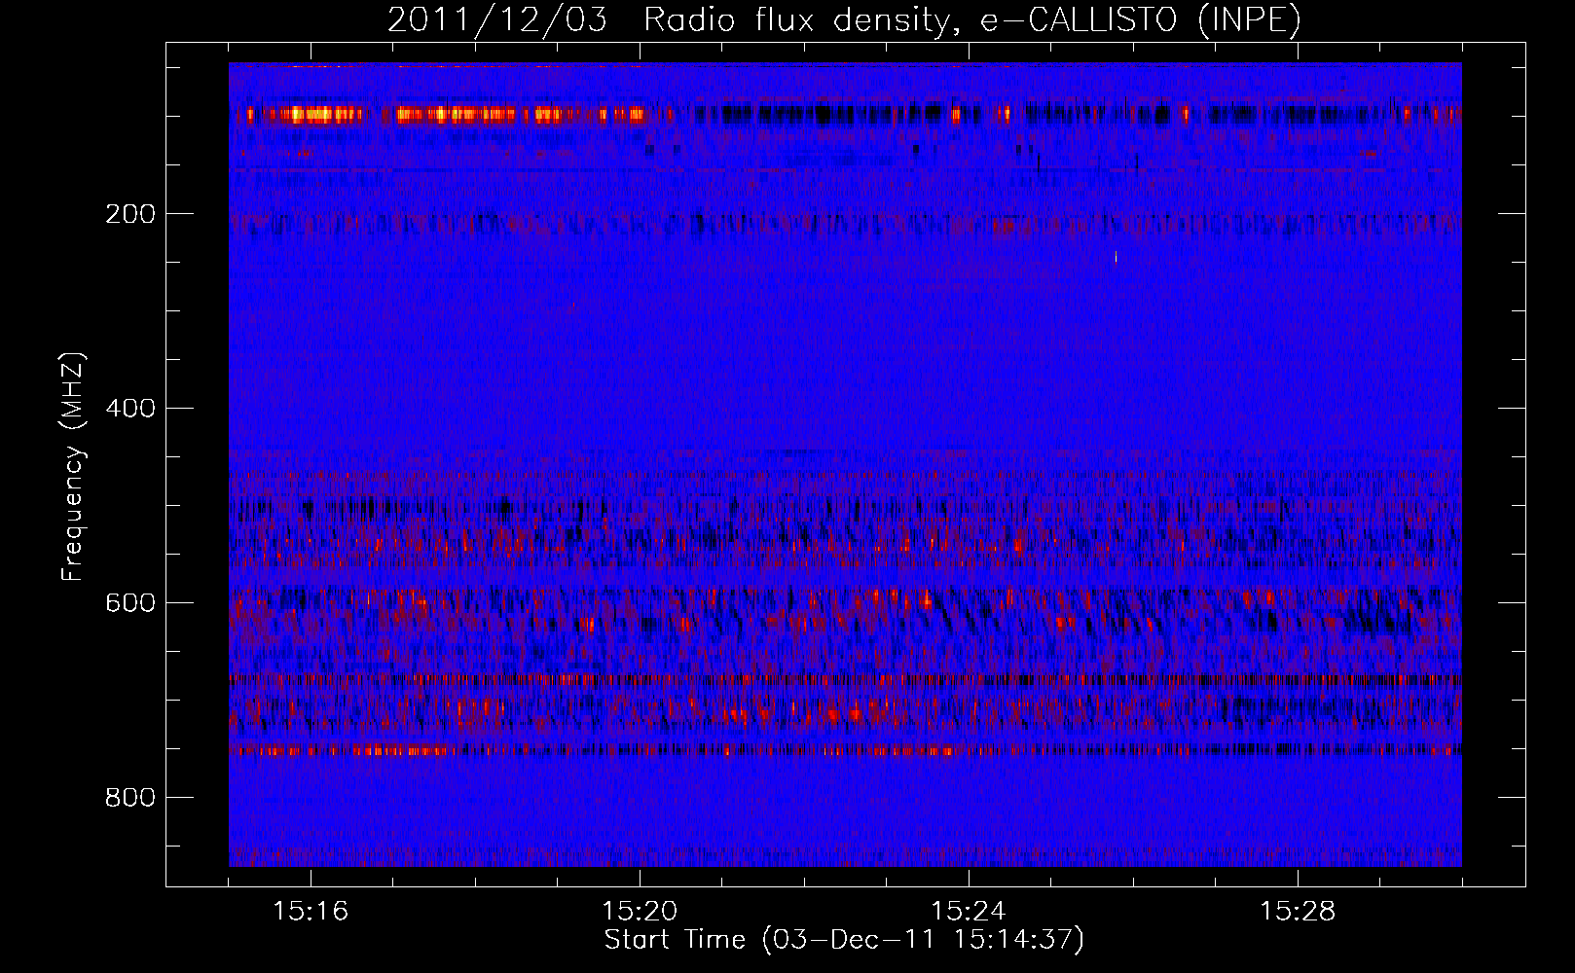Click the 15:20 time tick label
The height and width of the screenshot is (973, 1575).
[640, 912]
